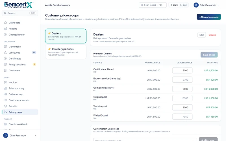The image size is (226, 141).
Task: Click the Sales summary chart icon
Action: 5,88
